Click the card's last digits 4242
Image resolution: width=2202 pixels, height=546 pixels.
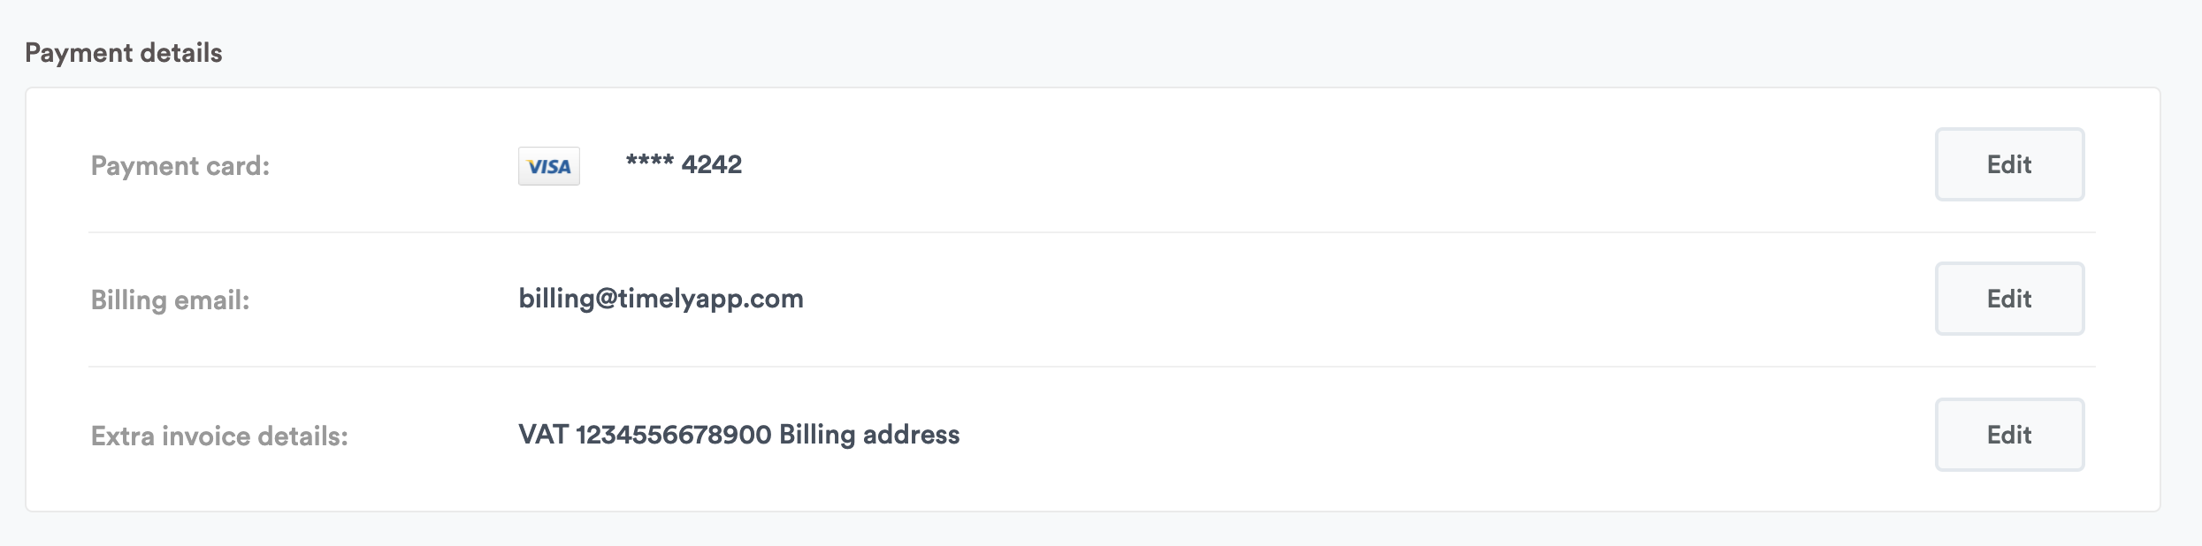point(712,165)
